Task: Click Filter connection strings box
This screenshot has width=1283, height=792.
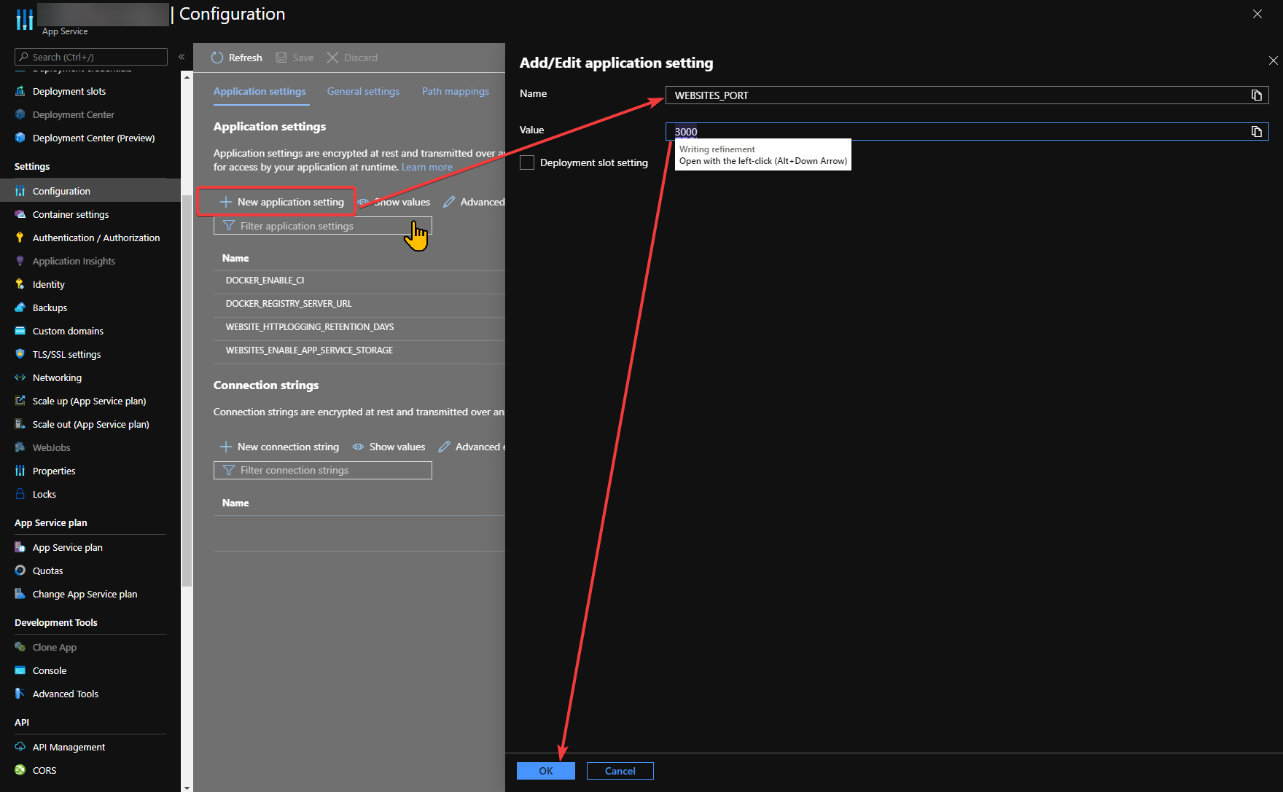Action: coord(323,470)
